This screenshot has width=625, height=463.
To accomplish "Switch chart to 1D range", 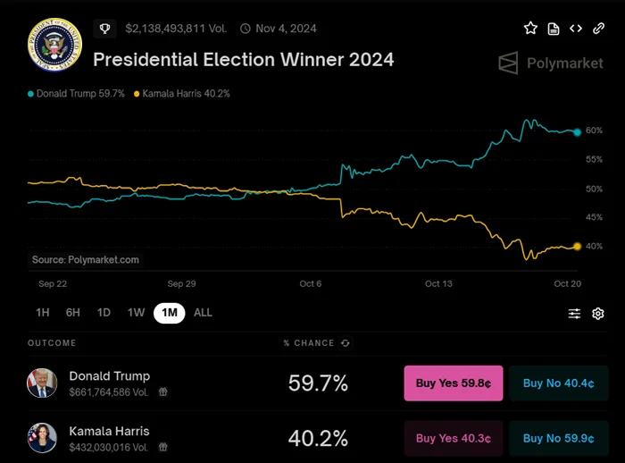I will 104,313.
